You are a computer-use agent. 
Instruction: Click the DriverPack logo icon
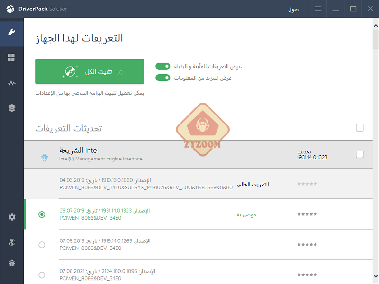click(10, 9)
